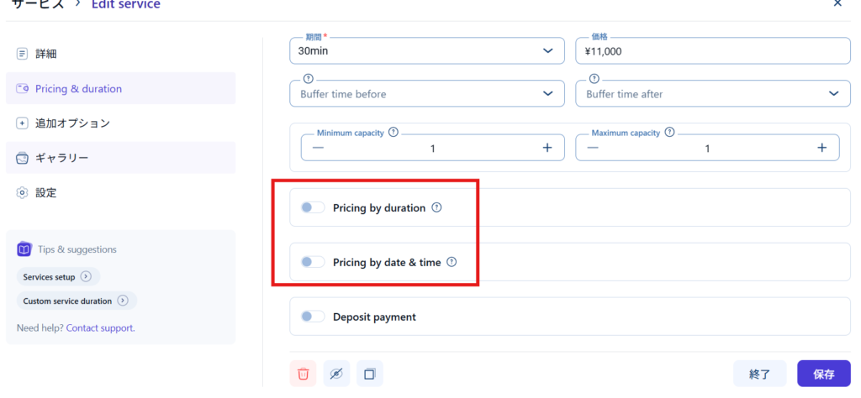Increase Minimum capacity with plus button

[x=547, y=148]
